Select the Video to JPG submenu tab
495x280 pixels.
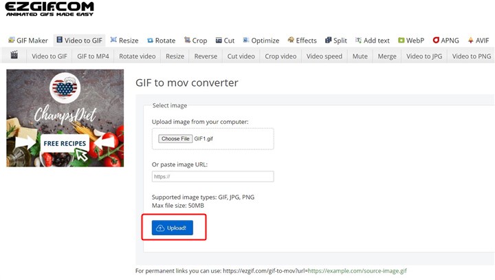click(424, 56)
